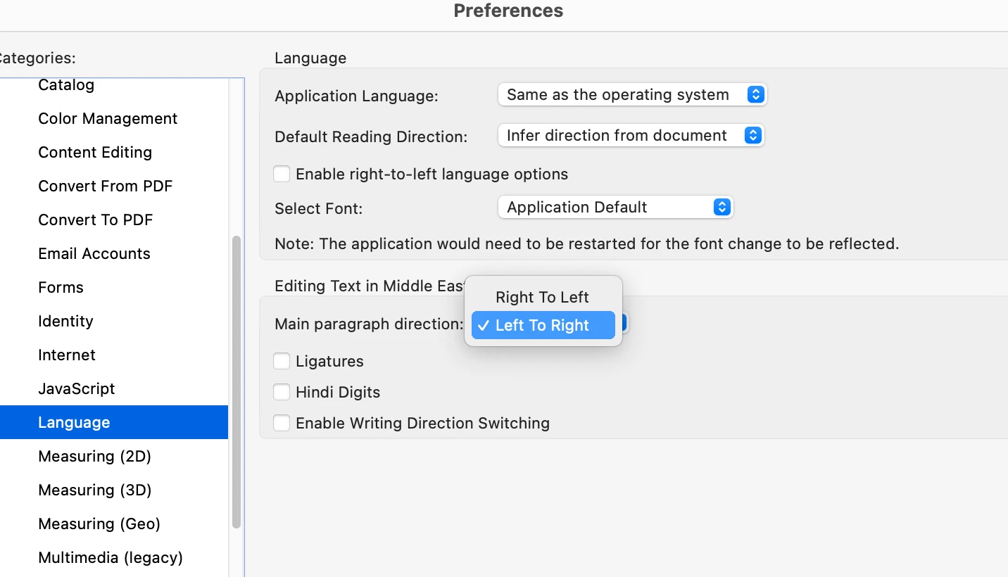Viewport: 1008px width, 577px height.
Task: Select Left To Right menu option
Action: pyautogui.click(x=542, y=326)
